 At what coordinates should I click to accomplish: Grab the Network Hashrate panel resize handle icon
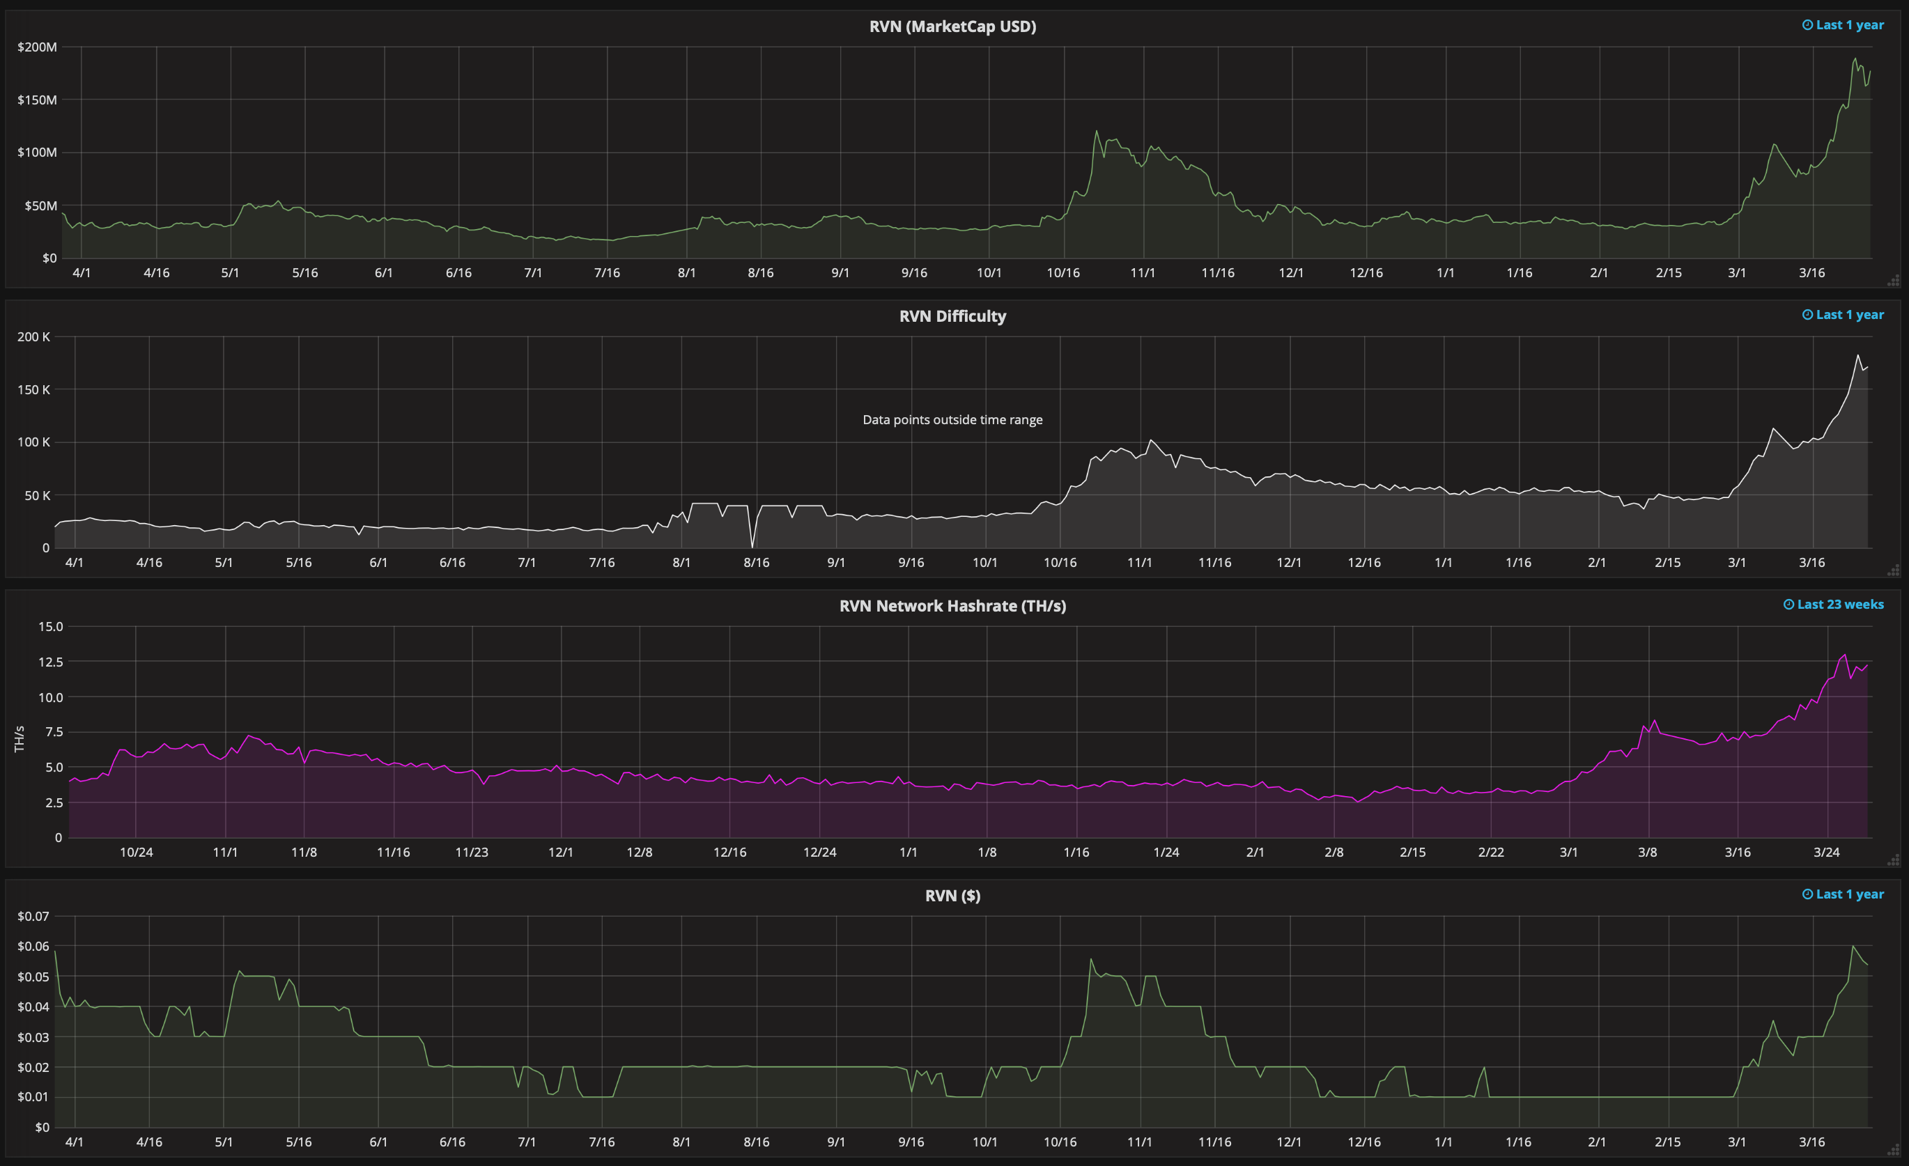point(1894,860)
